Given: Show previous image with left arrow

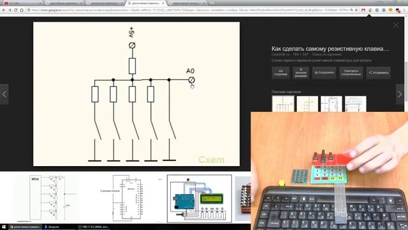Looking at the screenshot, I should [x=4, y=94].
